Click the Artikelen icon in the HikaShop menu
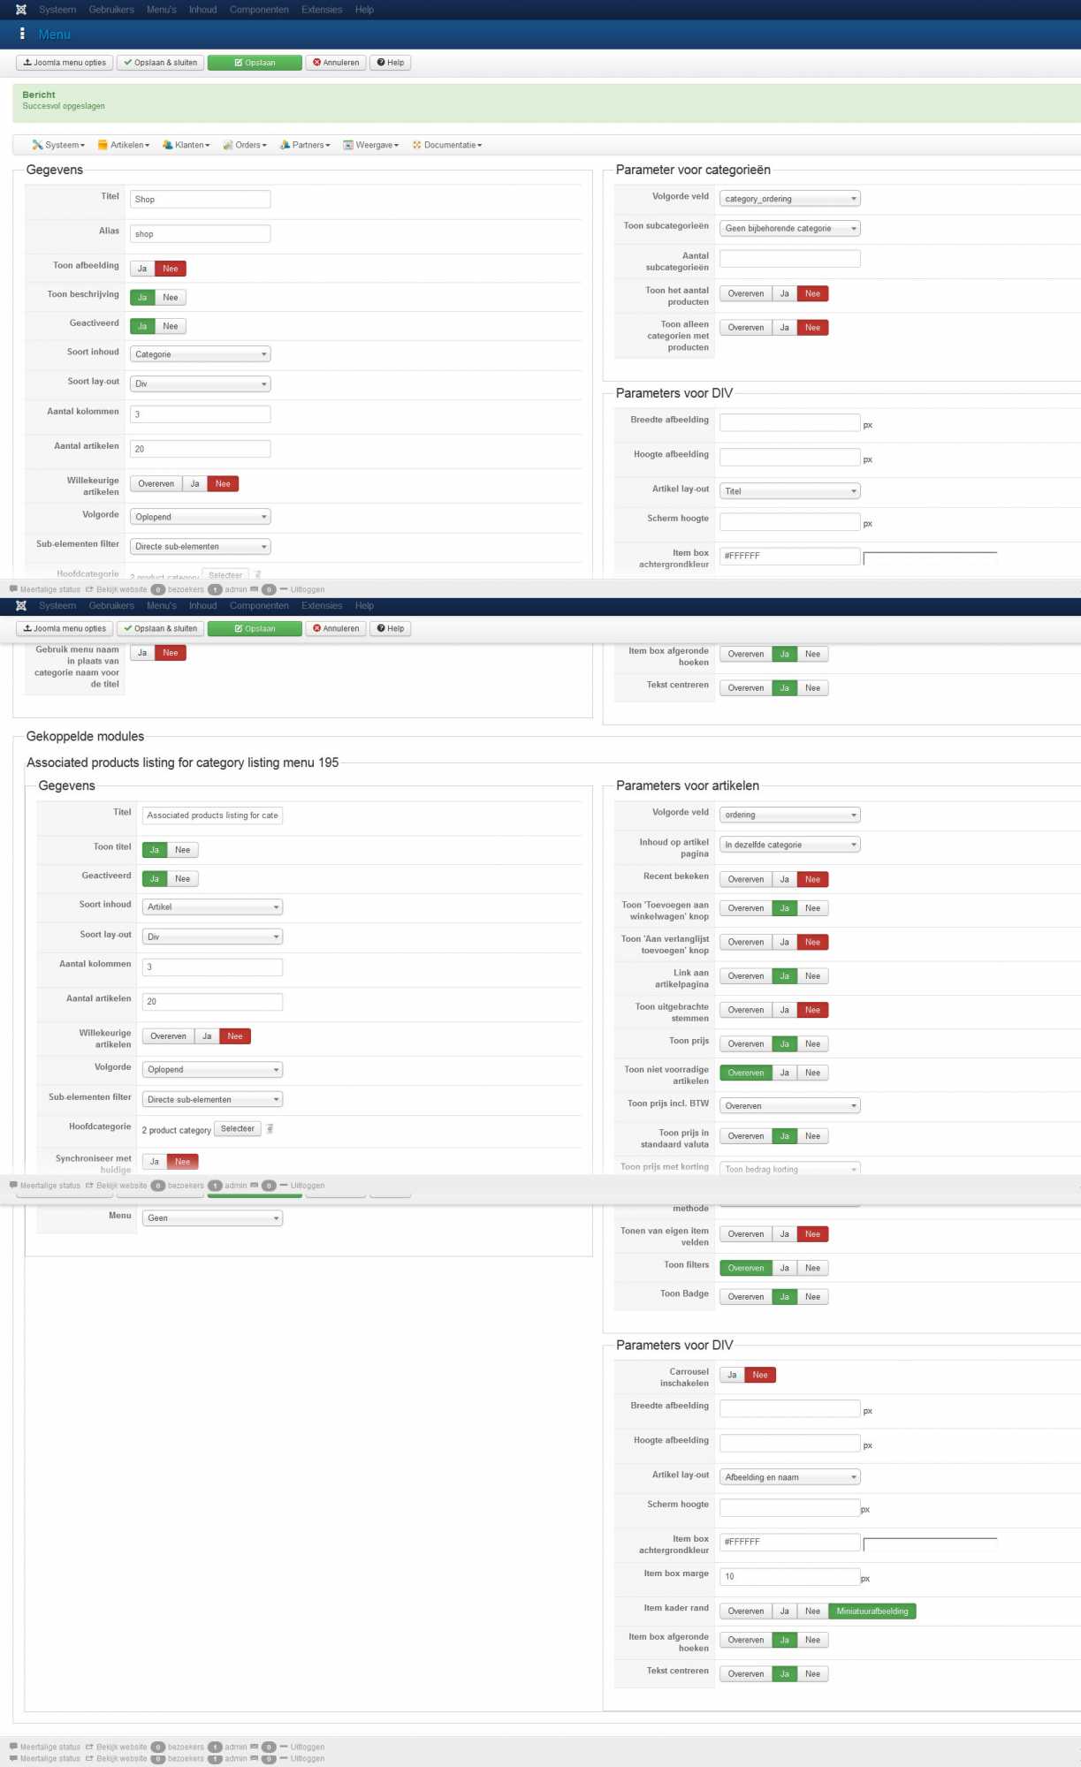The height and width of the screenshot is (1767, 1081). (x=103, y=145)
